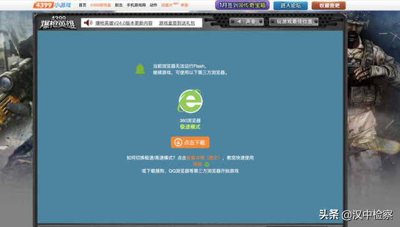This screenshot has height=227, width=400.
Task: Open 爆枪英雄V24.0版本更新内容 link
Action: [124, 23]
